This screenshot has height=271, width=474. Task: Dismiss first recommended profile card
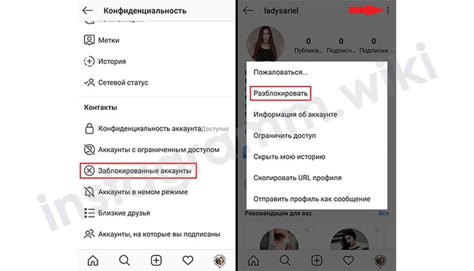[x=306, y=230]
